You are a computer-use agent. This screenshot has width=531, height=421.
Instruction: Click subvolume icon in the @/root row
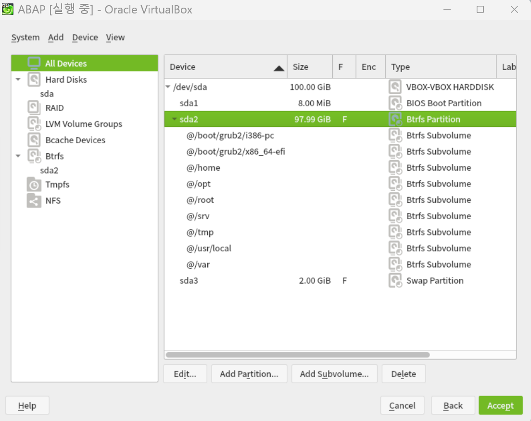[x=395, y=199]
